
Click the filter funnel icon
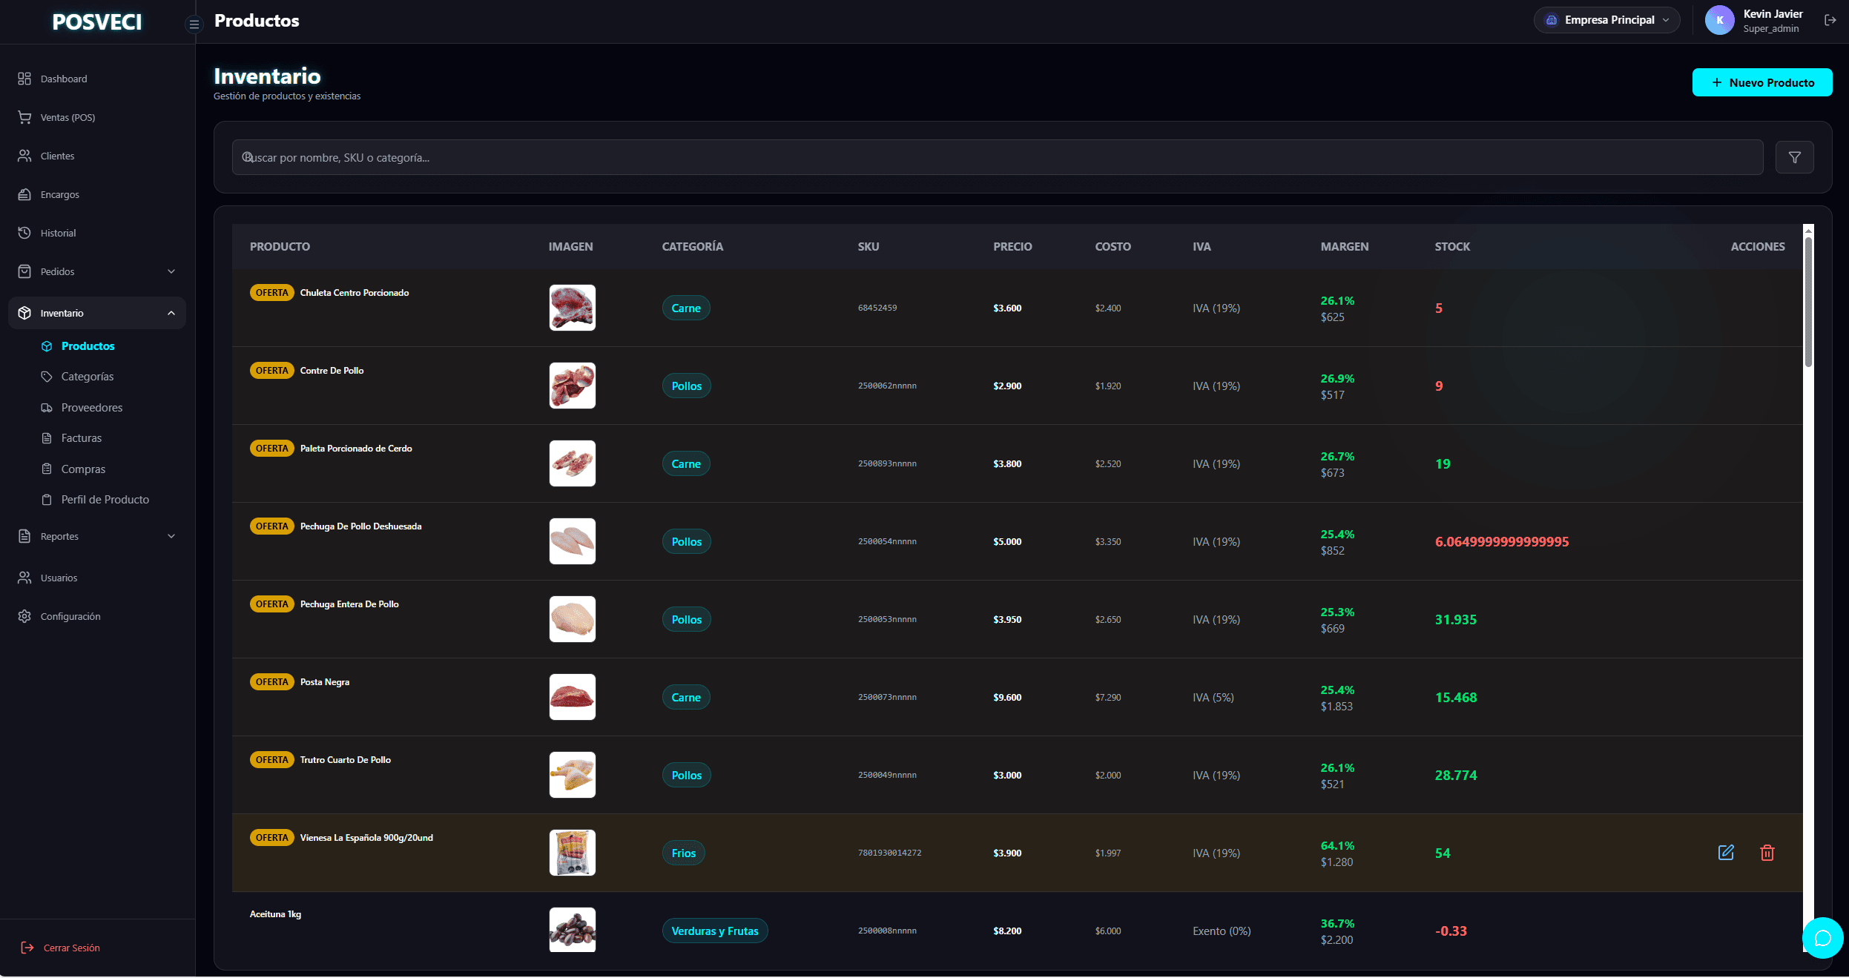(1794, 157)
